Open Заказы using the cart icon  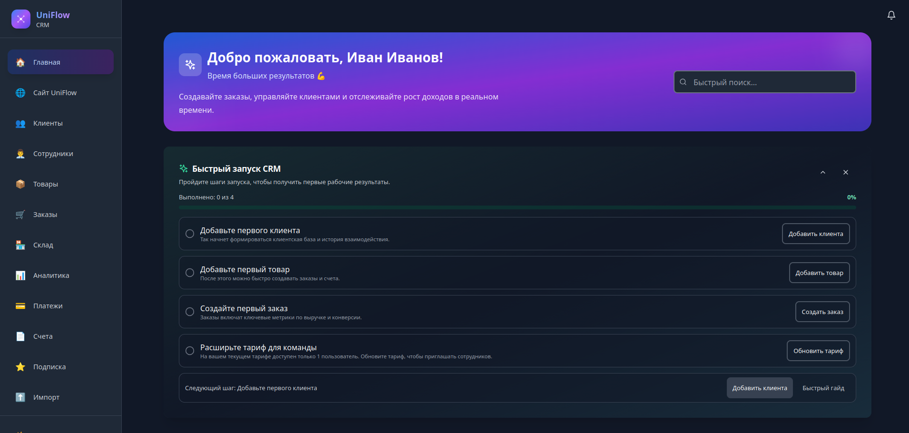coord(20,215)
